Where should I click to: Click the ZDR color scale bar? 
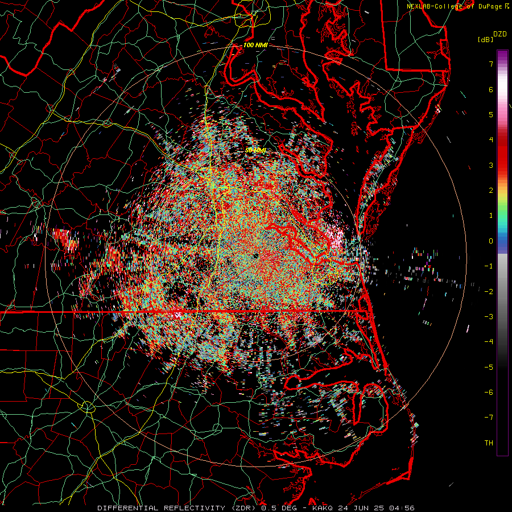502,253
